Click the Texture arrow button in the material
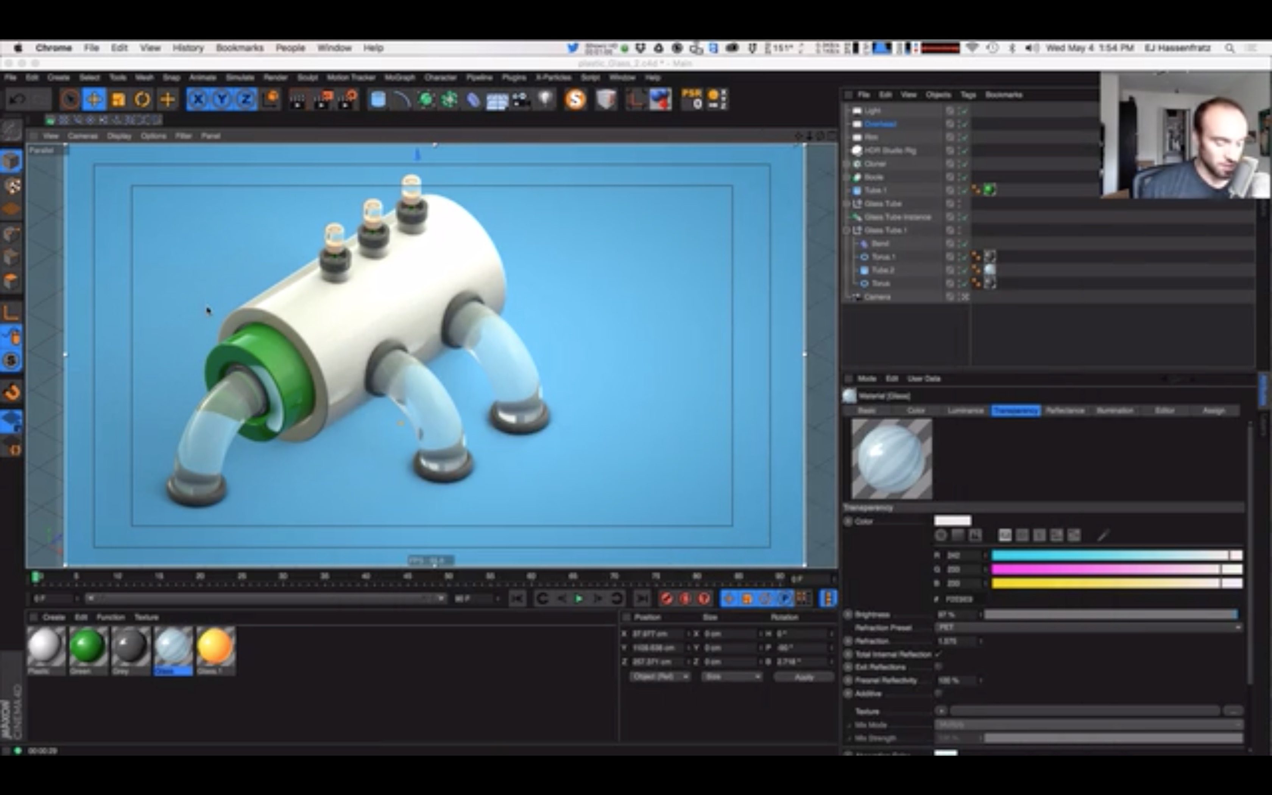This screenshot has width=1272, height=795. [x=942, y=711]
